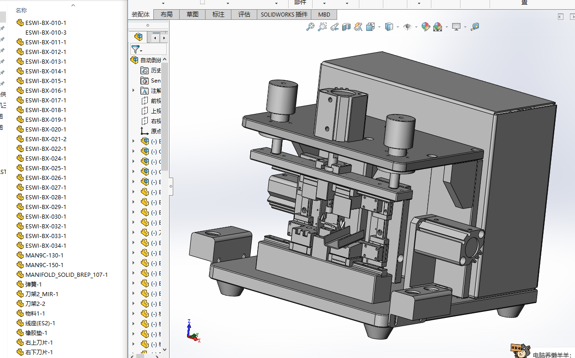The height and width of the screenshot is (358, 575).
Task: Switch to the 评估 evaluate tab
Action: pos(244,14)
